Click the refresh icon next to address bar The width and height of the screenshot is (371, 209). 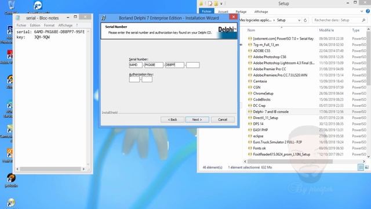[305, 20]
